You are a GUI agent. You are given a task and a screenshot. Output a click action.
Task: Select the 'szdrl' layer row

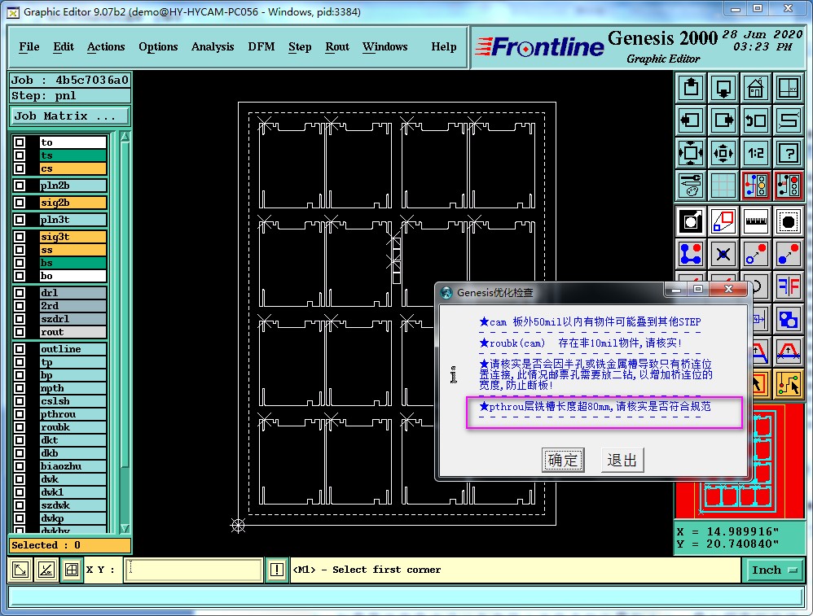73,319
